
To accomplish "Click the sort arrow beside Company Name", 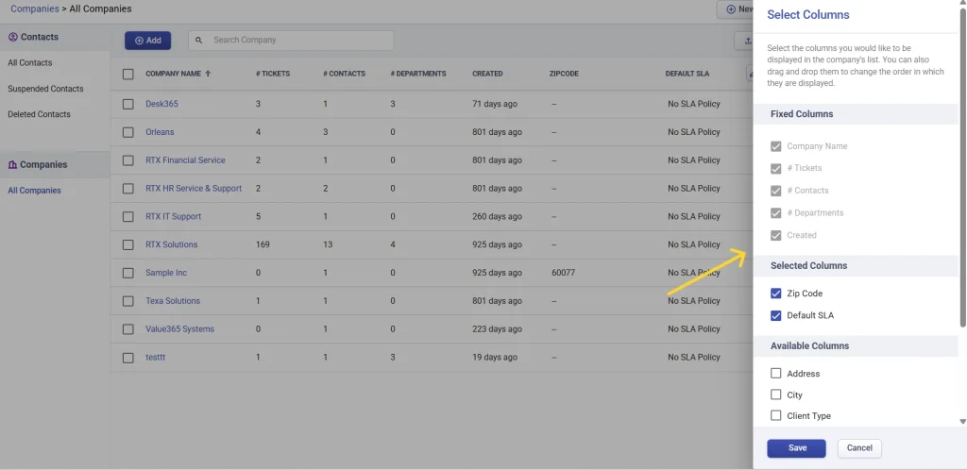I will [208, 74].
